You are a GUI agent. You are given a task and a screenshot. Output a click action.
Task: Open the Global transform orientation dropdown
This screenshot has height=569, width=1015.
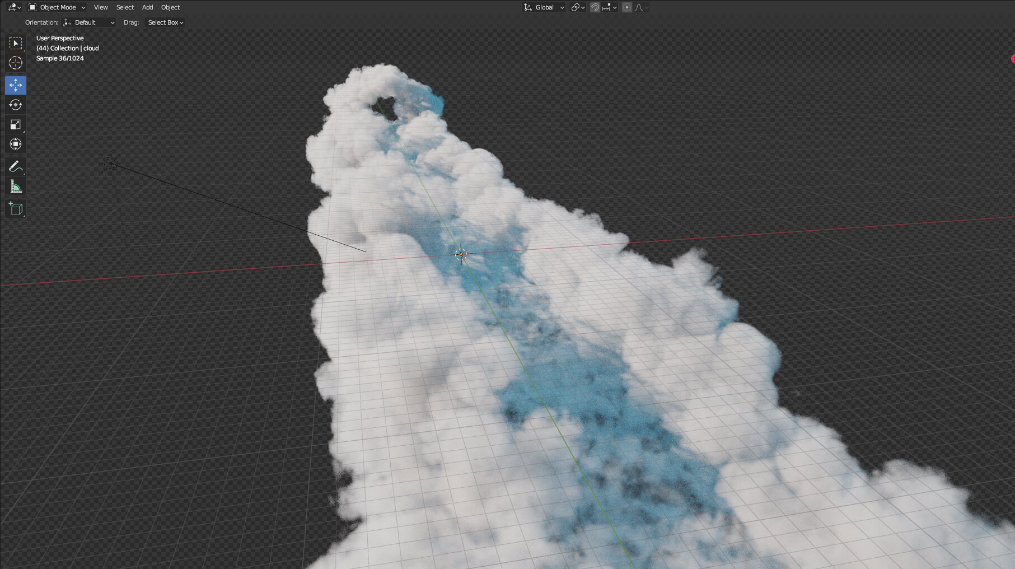coord(544,7)
